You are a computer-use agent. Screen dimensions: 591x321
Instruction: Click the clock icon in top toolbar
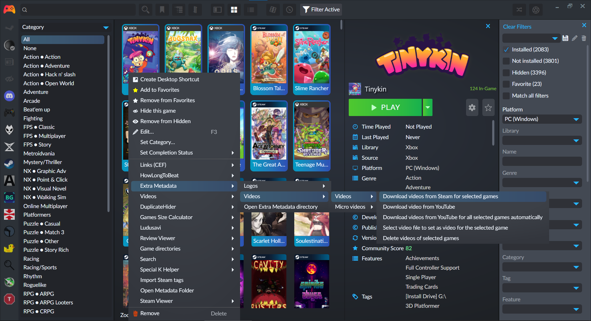point(289,10)
